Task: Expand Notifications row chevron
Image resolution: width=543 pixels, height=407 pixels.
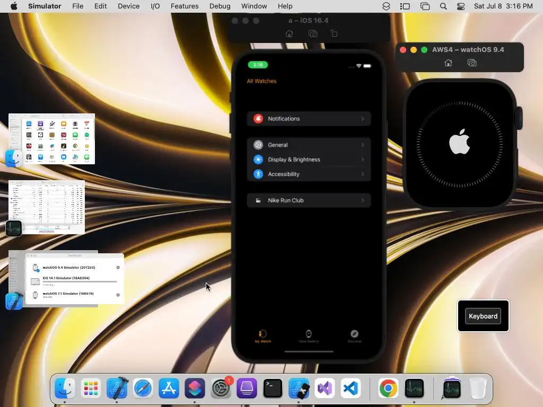Action: coord(363,119)
